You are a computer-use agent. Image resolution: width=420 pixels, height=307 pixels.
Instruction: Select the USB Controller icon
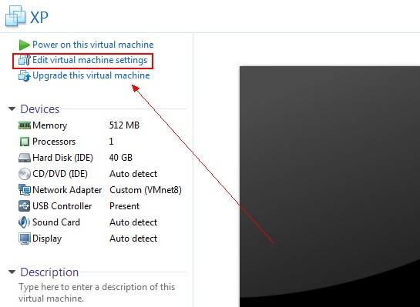tap(25, 206)
